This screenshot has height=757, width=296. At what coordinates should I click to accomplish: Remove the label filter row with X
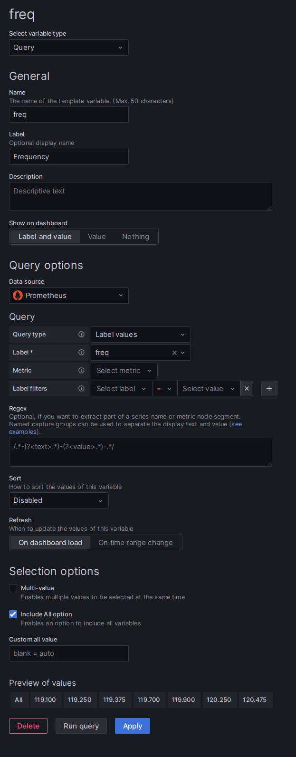(247, 388)
